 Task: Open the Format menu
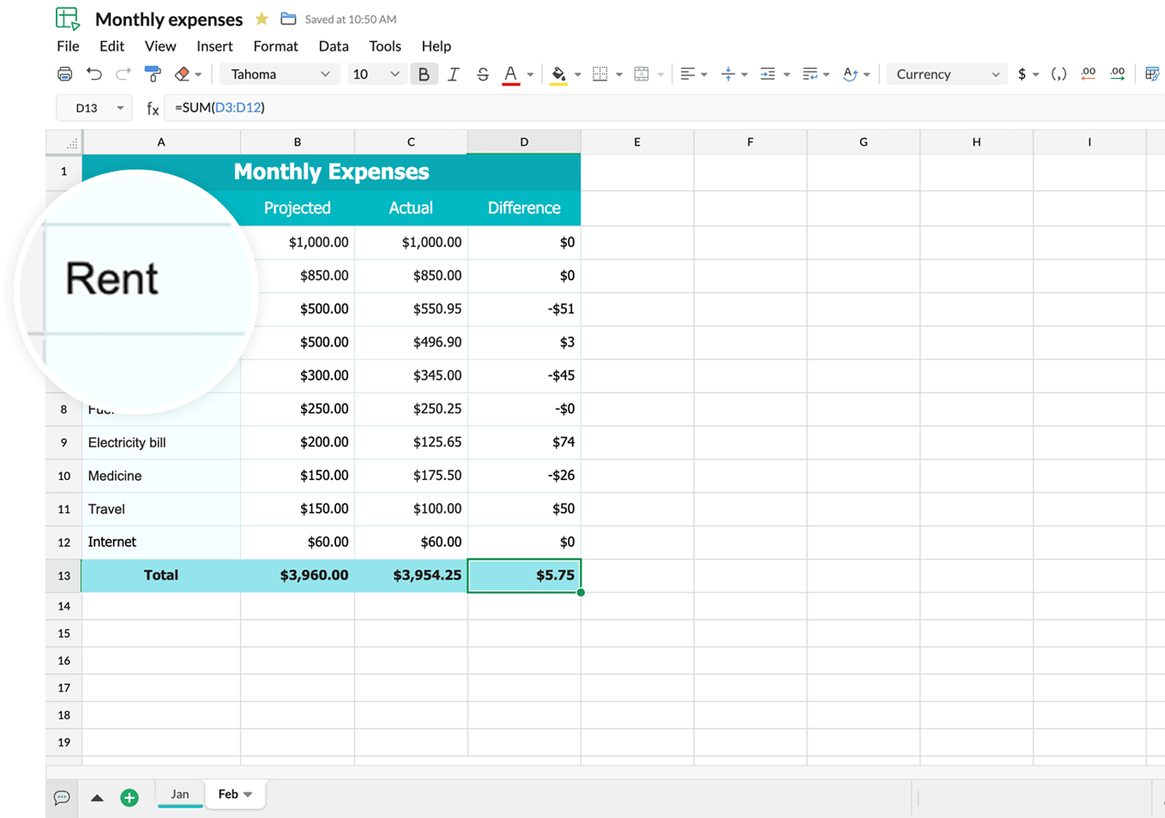(x=276, y=46)
